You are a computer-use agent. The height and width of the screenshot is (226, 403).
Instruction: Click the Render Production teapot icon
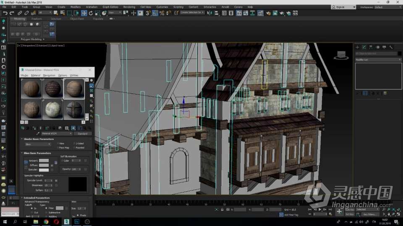pyautogui.click(x=282, y=13)
